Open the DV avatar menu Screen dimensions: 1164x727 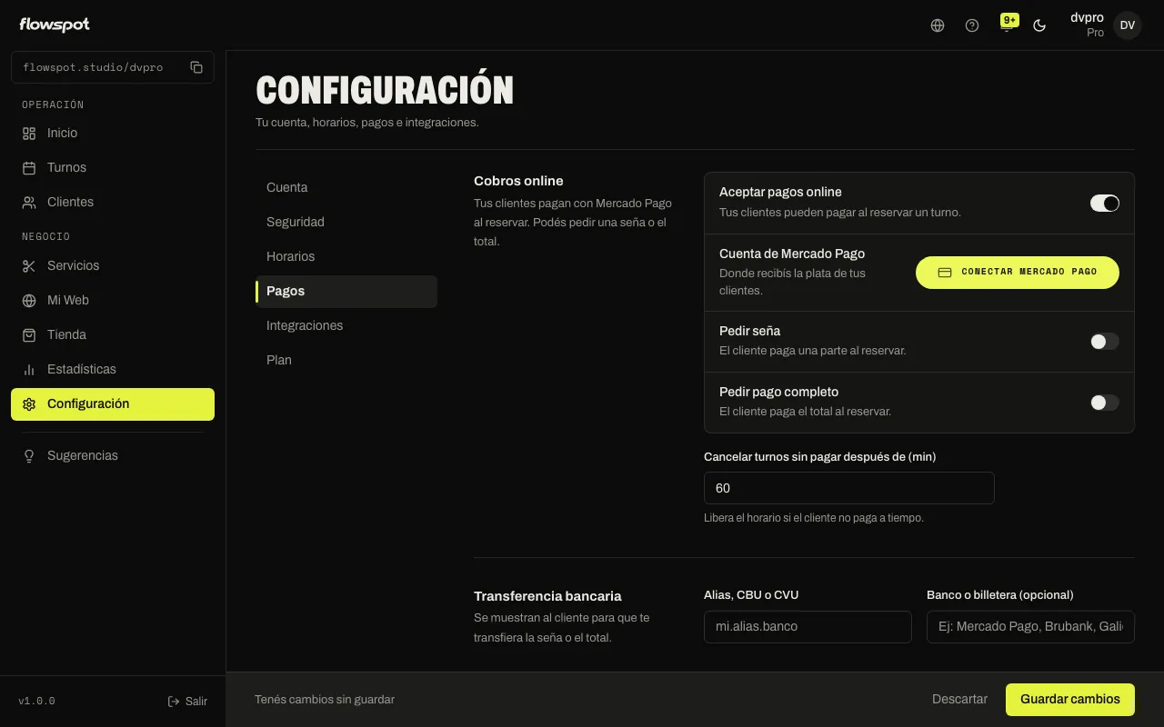1128,25
